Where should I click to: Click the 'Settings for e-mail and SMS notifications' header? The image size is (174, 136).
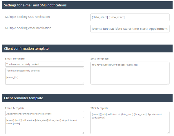35,5
